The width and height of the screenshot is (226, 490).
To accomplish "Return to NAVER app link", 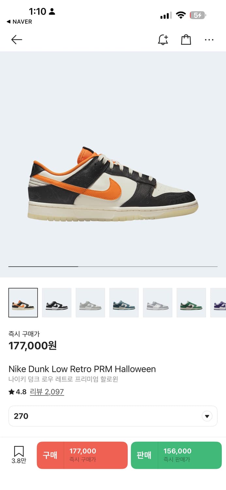I will coord(19,22).
